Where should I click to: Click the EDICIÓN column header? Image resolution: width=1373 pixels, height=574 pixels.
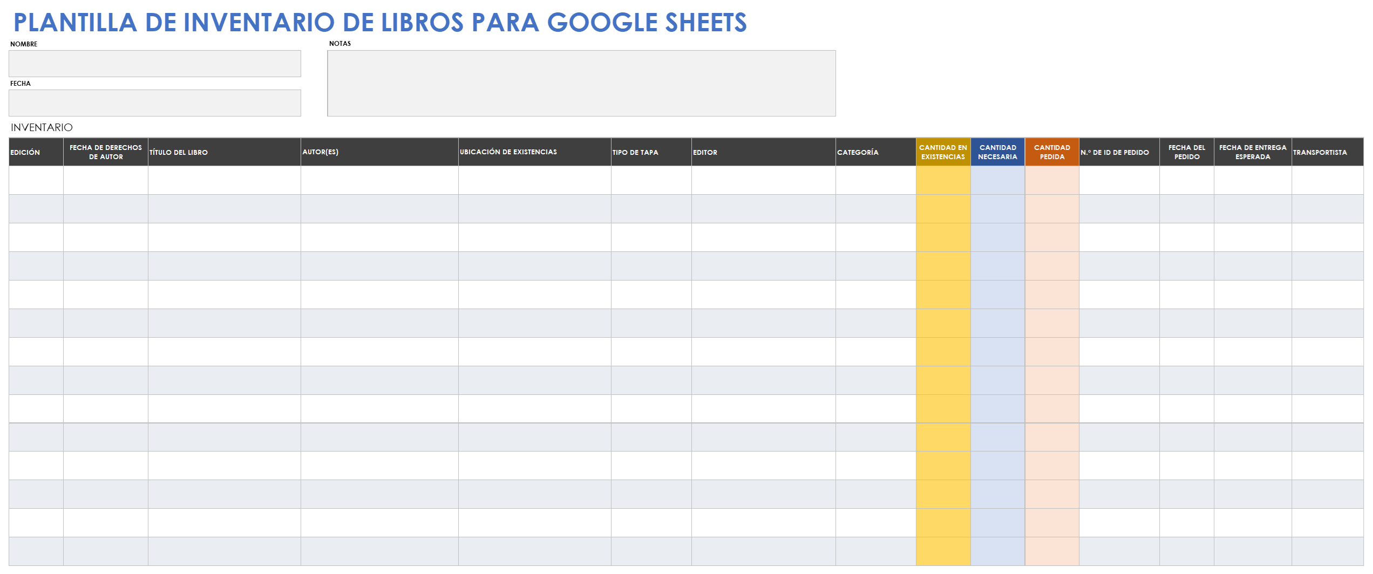point(36,152)
